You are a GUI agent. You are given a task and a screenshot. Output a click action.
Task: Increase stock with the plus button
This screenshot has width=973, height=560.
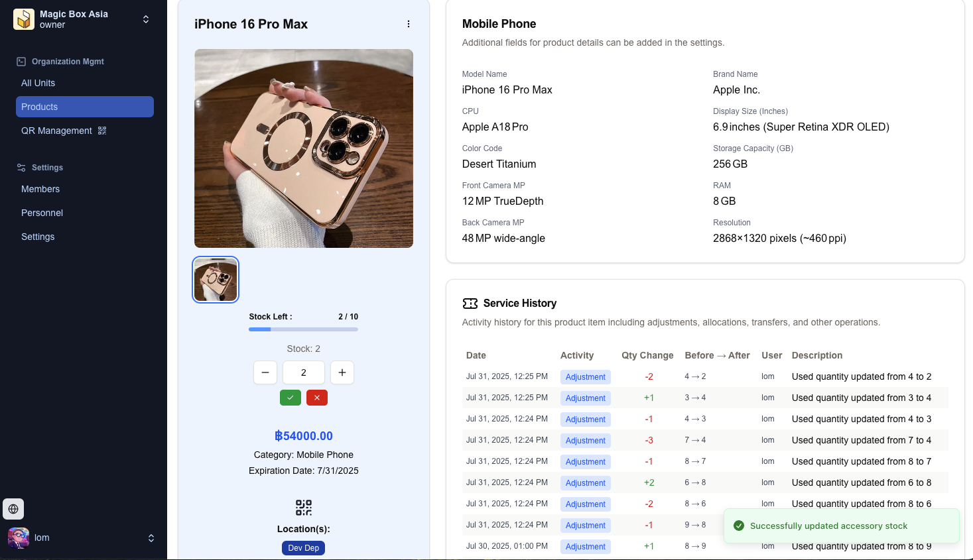342,372
